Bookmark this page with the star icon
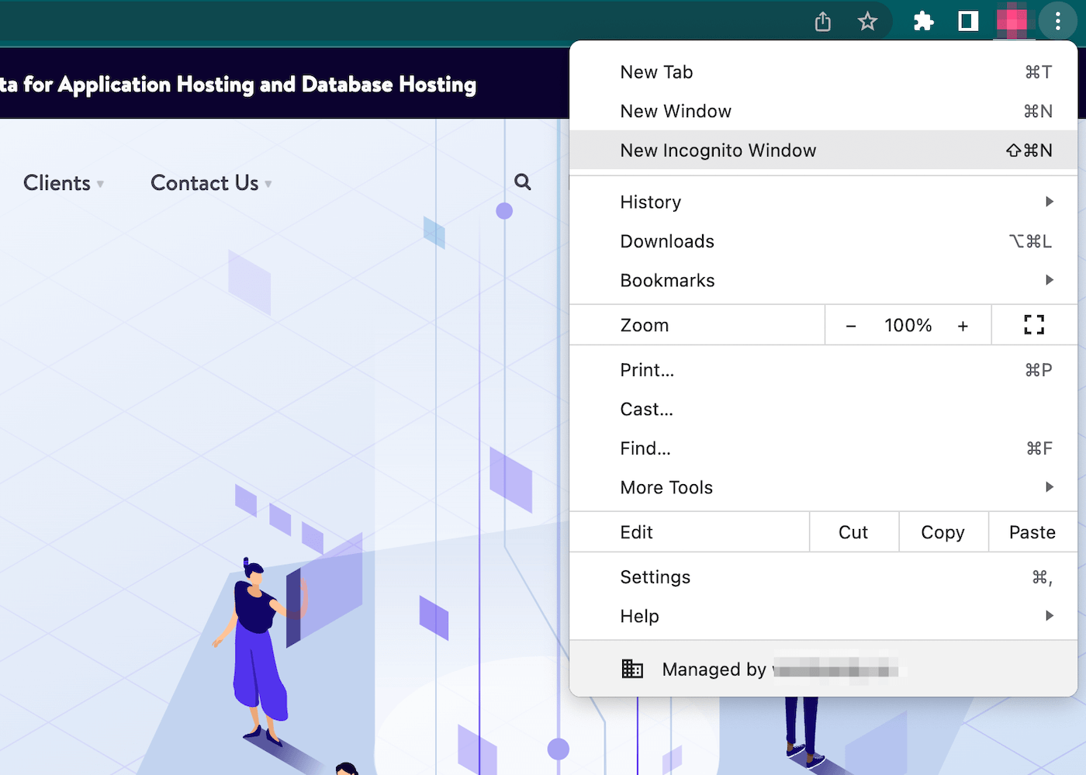Viewport: 1086px width, 775px height. pyautogui.click(x=867, y=22)
